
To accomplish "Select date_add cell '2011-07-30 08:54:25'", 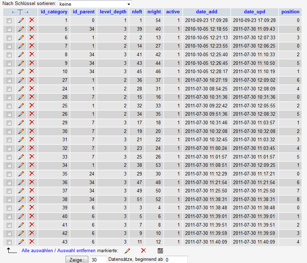I will (206, 89).
